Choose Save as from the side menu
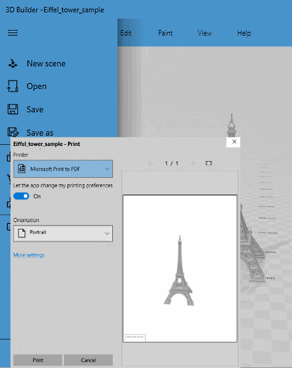The image size is (292, 368). pyautogui.click(x=40, y=132)
